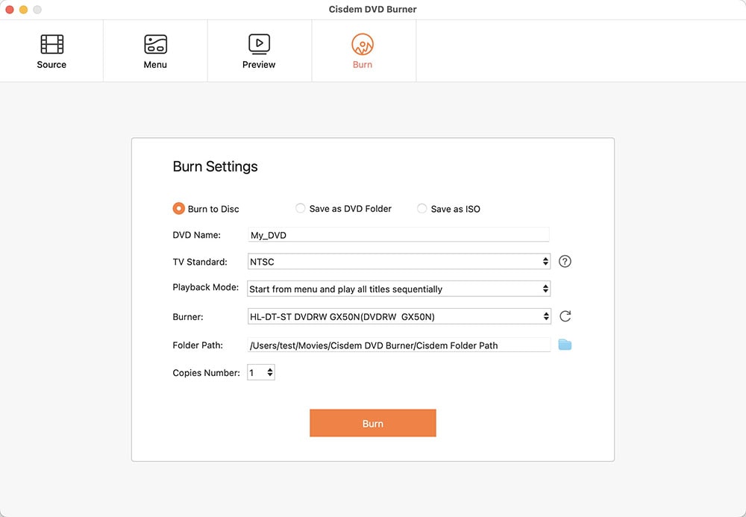Select the Burn disc icon
This screenshot has height=517, width=746.
coord(363,44)
